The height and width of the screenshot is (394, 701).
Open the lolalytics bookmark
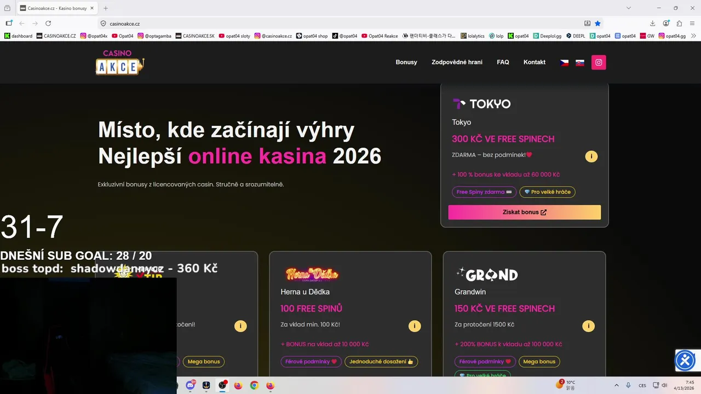click(472, 36)
